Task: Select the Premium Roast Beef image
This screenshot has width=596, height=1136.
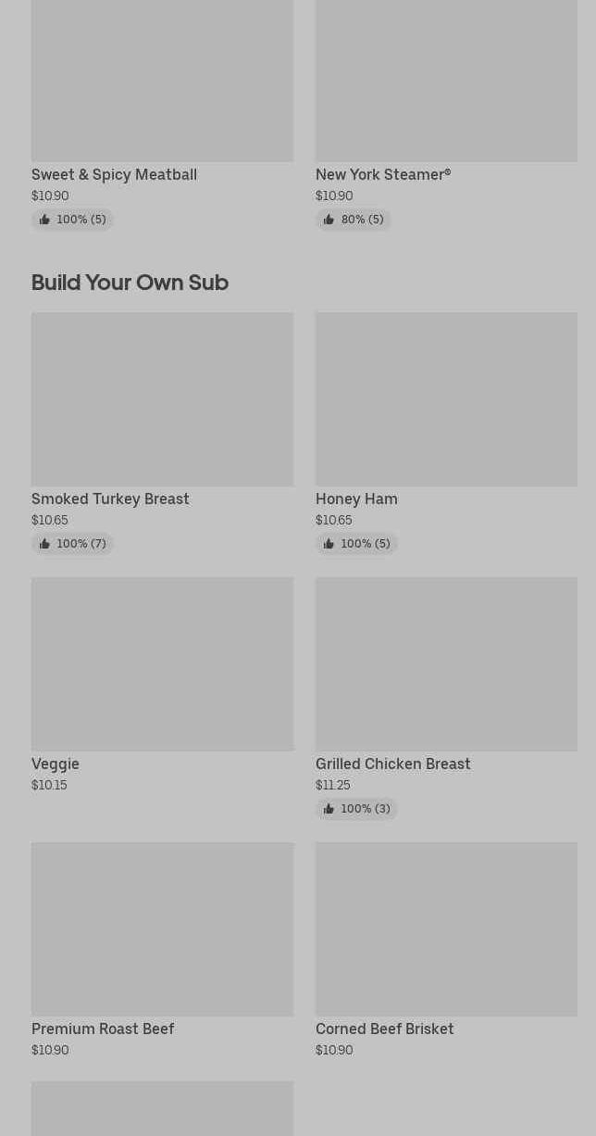Action: [162, 928]
